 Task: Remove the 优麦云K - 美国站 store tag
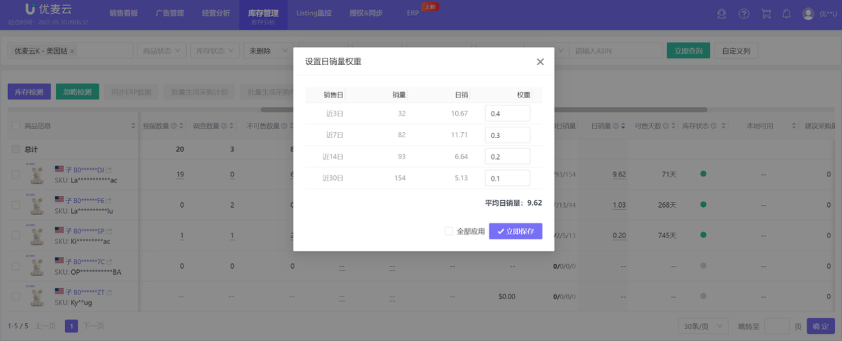point(72,51)
